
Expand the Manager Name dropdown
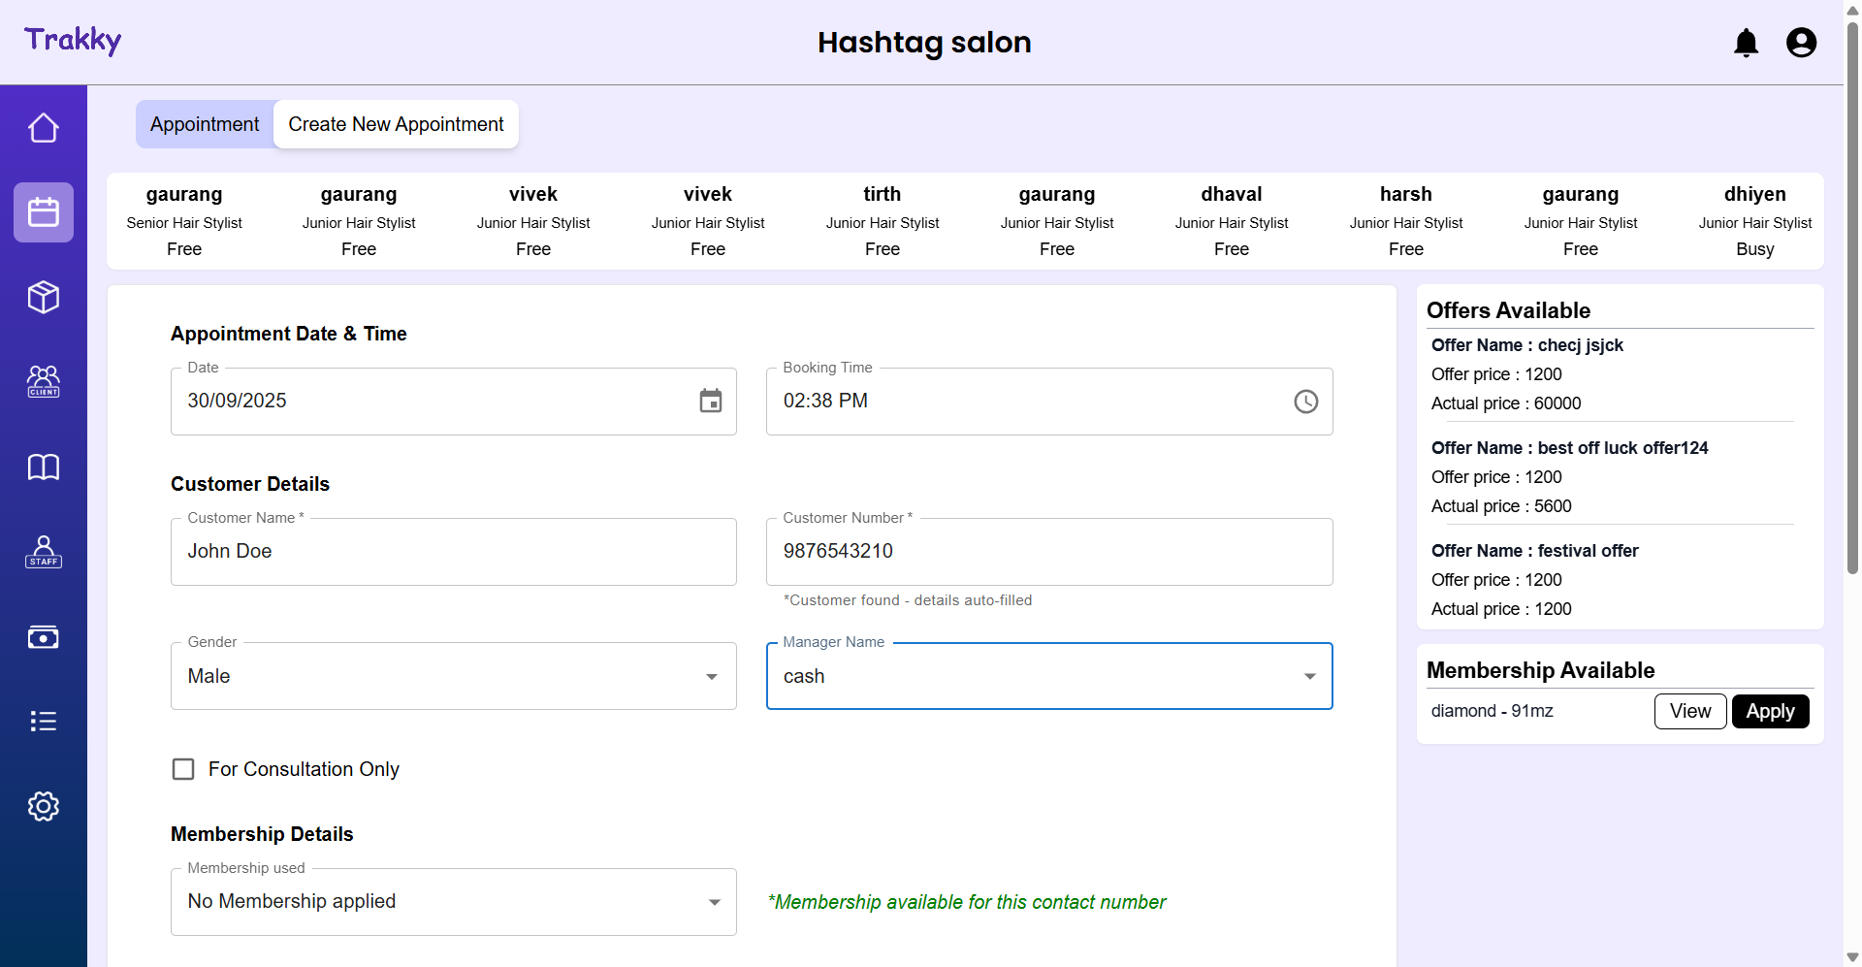[x=1048, y=676]
